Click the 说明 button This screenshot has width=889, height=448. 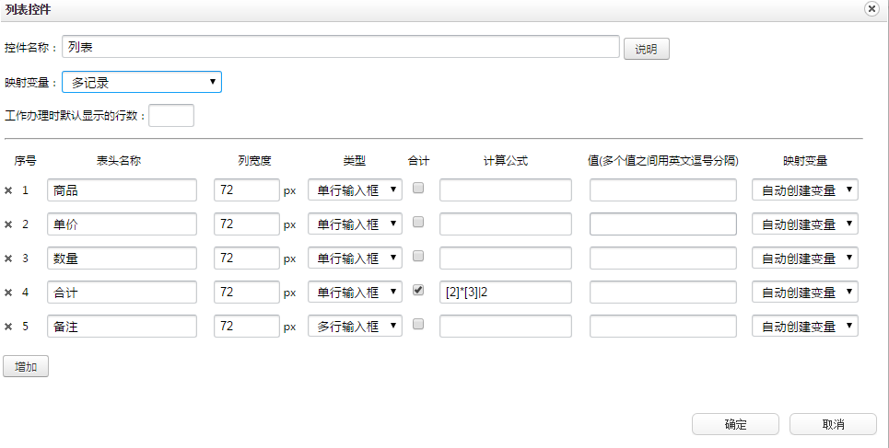coord(647,50)
